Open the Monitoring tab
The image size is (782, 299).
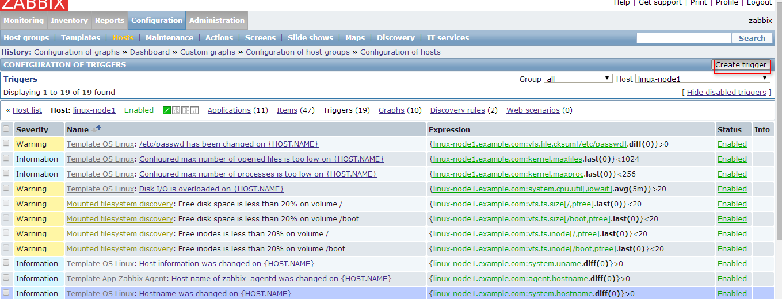point(24,20)
